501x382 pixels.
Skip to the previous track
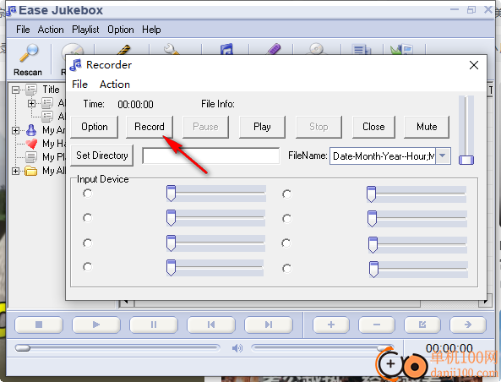click(x=211, y=325)
